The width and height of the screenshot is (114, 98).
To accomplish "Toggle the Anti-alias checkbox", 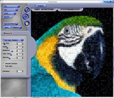I will pyautogui.click(x=3, y=66).
